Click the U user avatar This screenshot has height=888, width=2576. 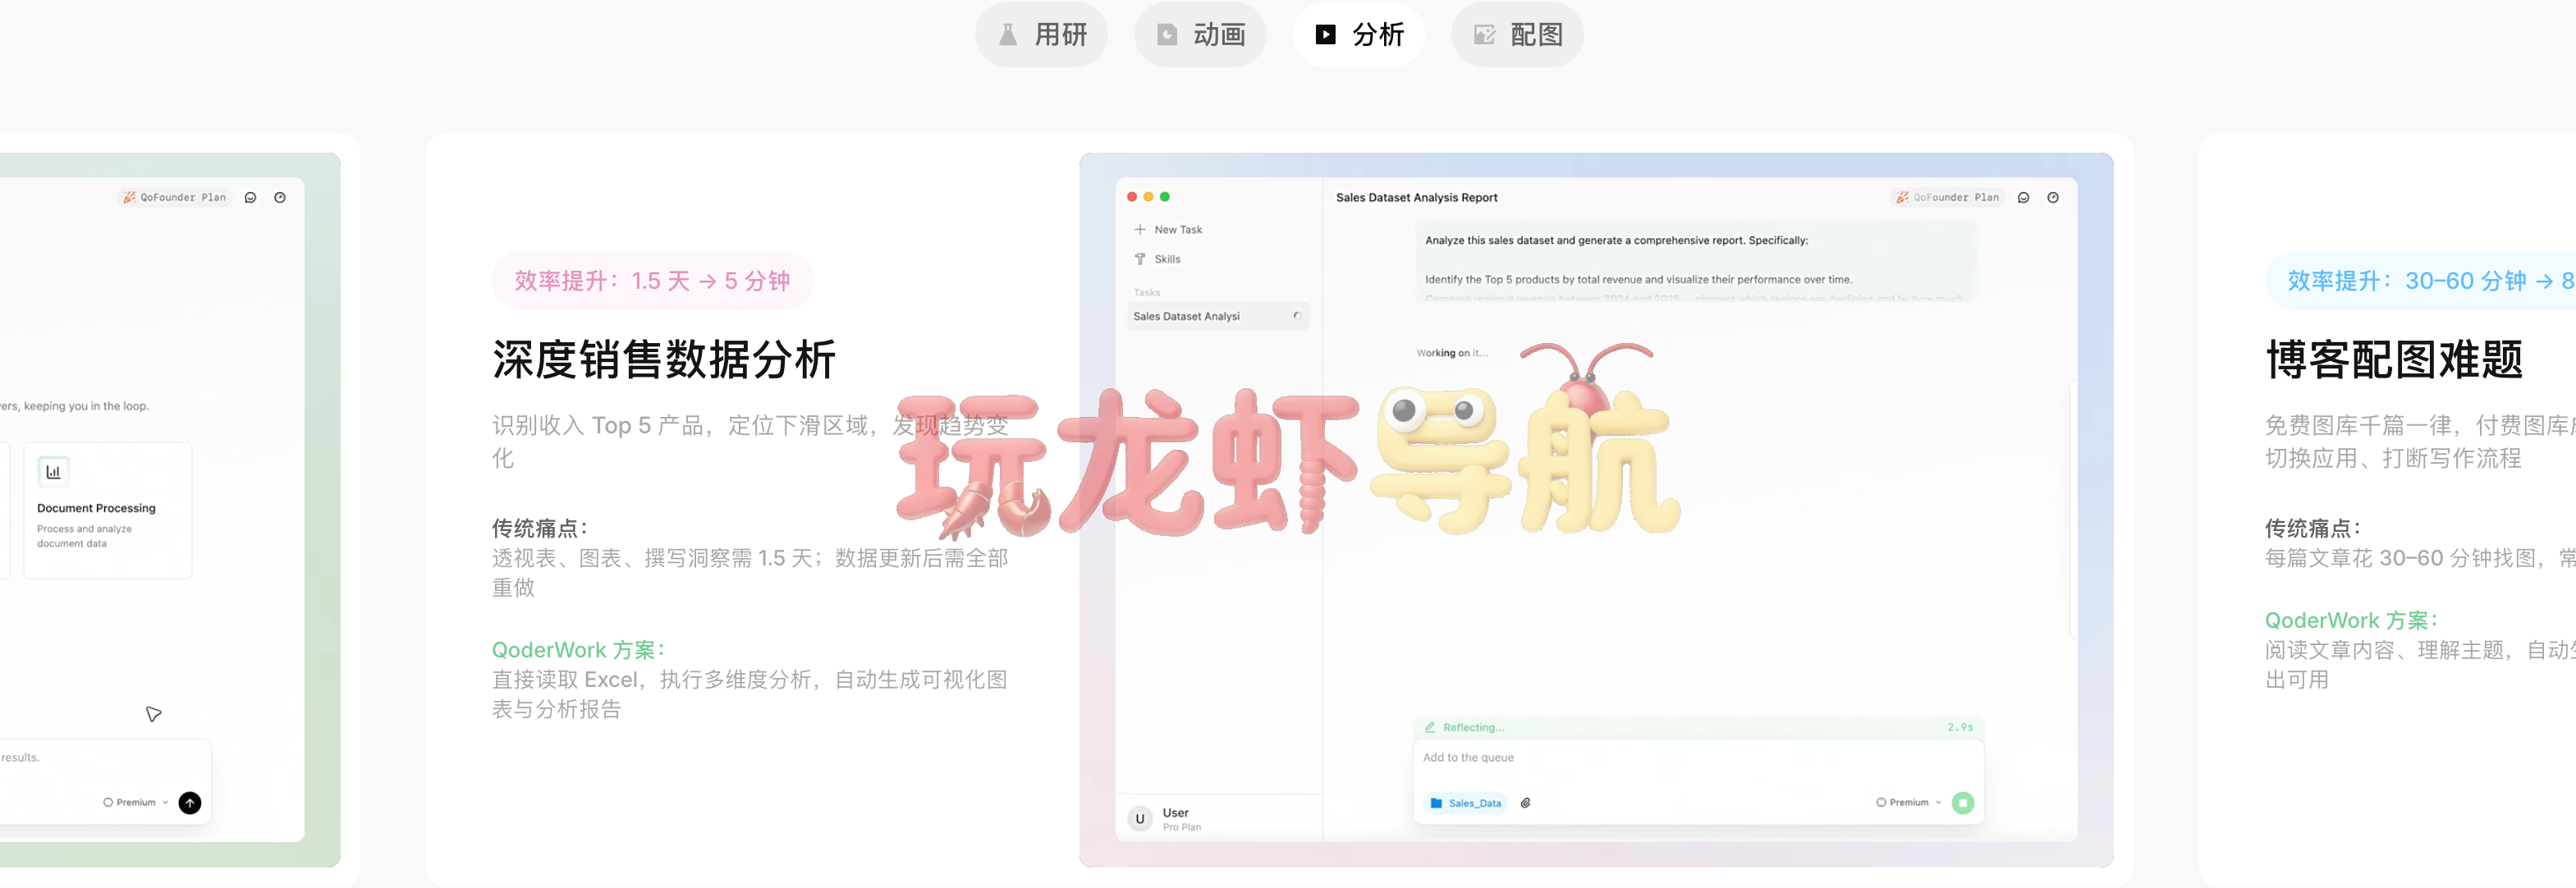(x=1139, y=819)
